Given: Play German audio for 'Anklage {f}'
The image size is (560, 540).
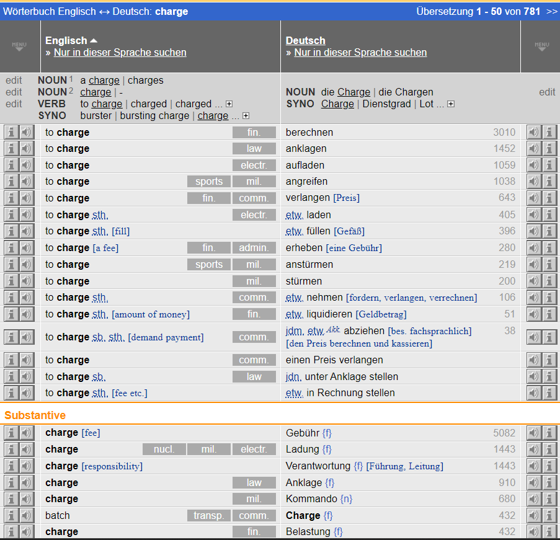Looking at the screenshot, I should tap(533, 482).
